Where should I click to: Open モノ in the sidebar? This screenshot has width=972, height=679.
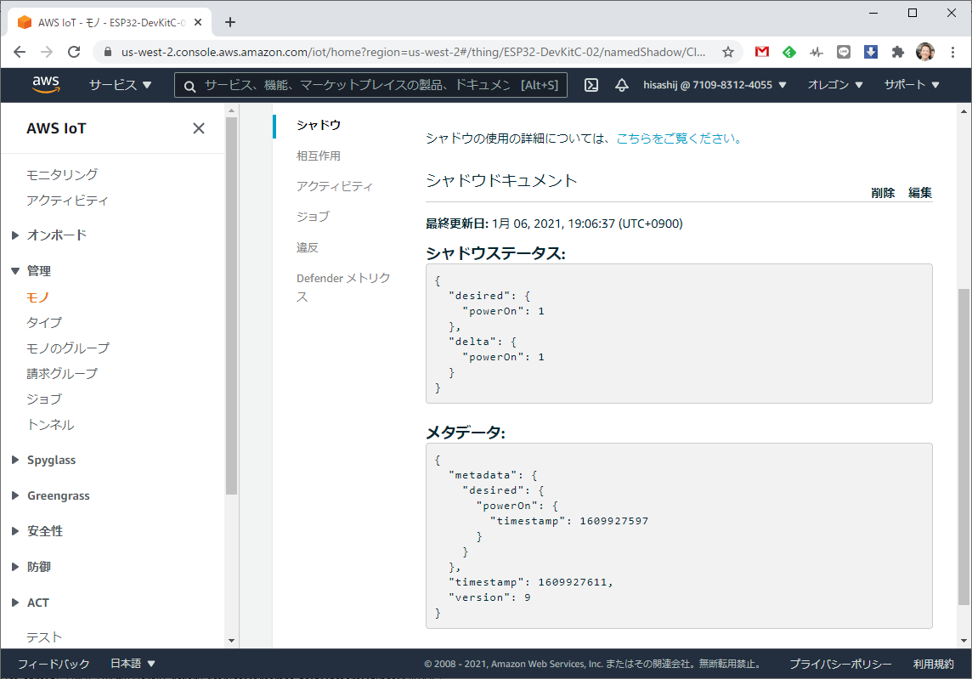38,297
